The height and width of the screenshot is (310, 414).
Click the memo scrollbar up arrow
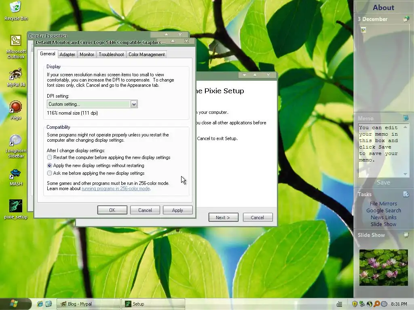[x=405, y=127]
